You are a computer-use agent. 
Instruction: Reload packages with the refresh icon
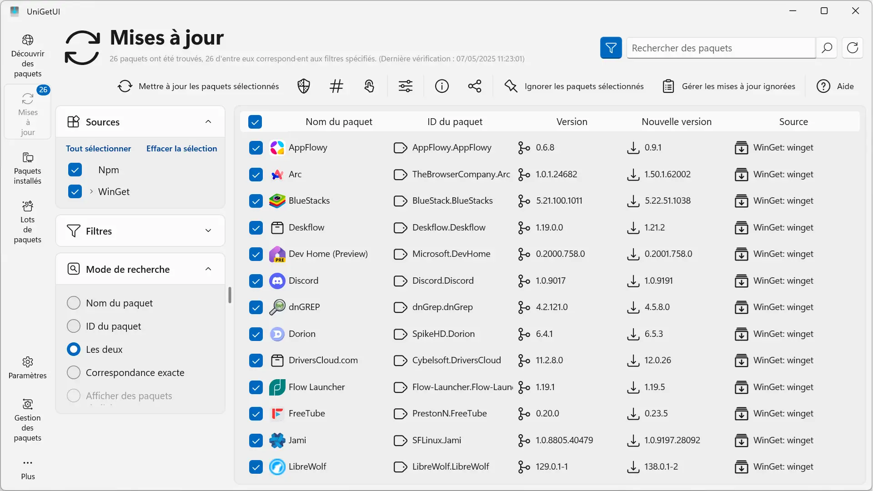point(853,48)
